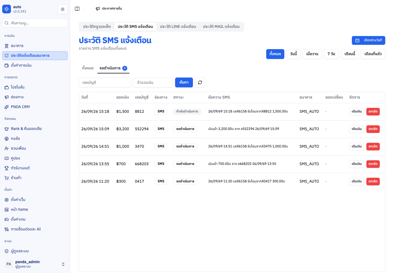The image size is (394, 273).
Task: Select the 7 วัน filter button
Action: point(331,54)
